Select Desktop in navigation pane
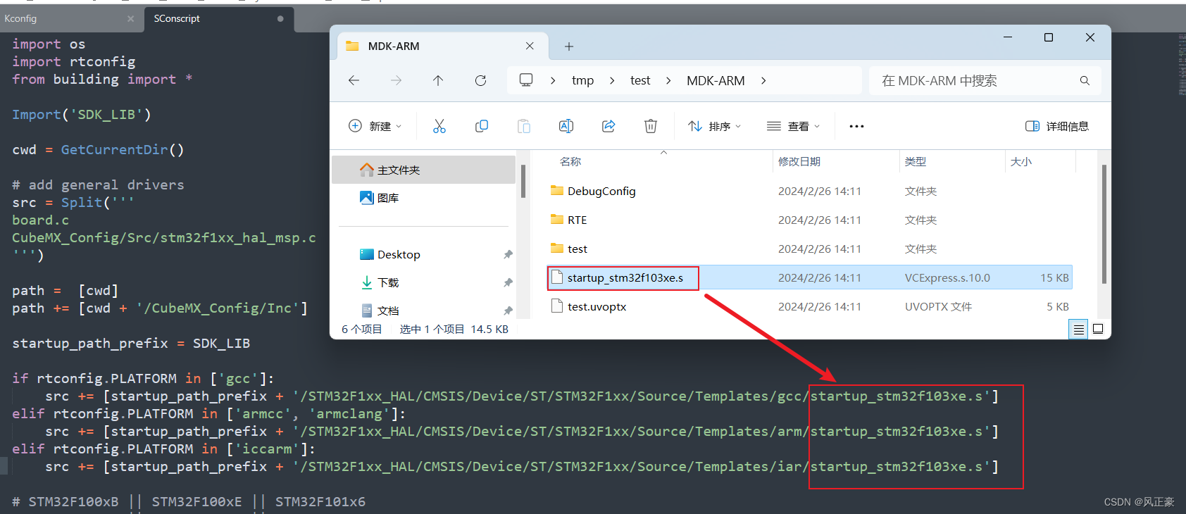The image size is (1186, 514). [424, 254]
